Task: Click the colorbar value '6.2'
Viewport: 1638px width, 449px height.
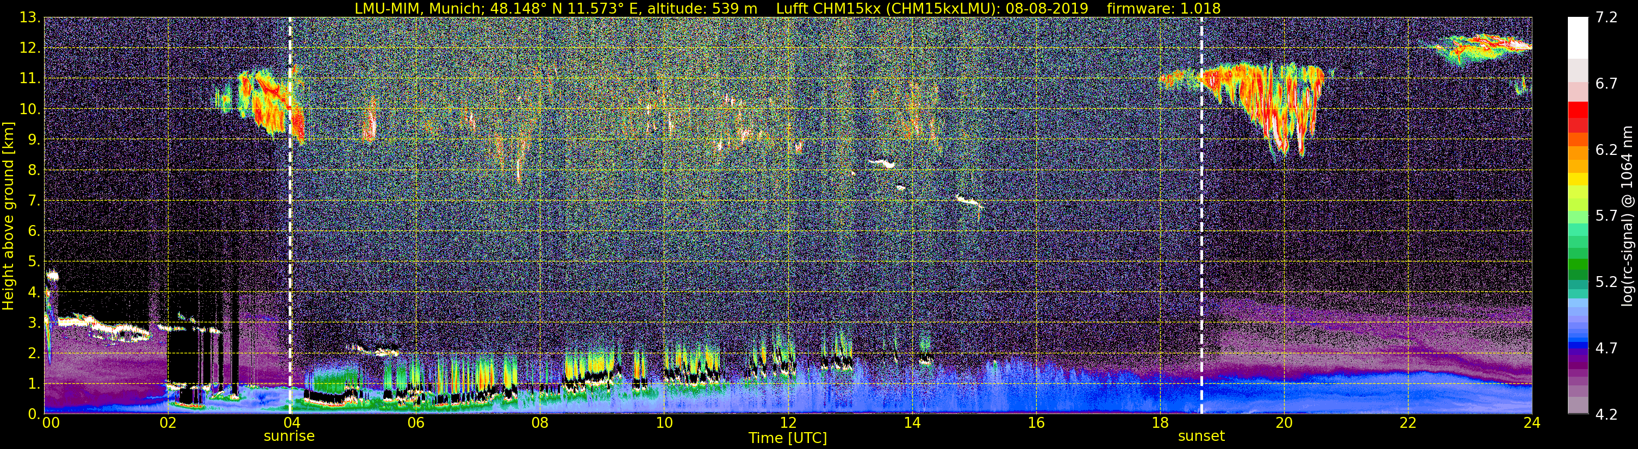Action: click(1606, 150)
